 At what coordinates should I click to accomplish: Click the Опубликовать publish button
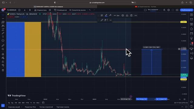[x=187, y=10]
